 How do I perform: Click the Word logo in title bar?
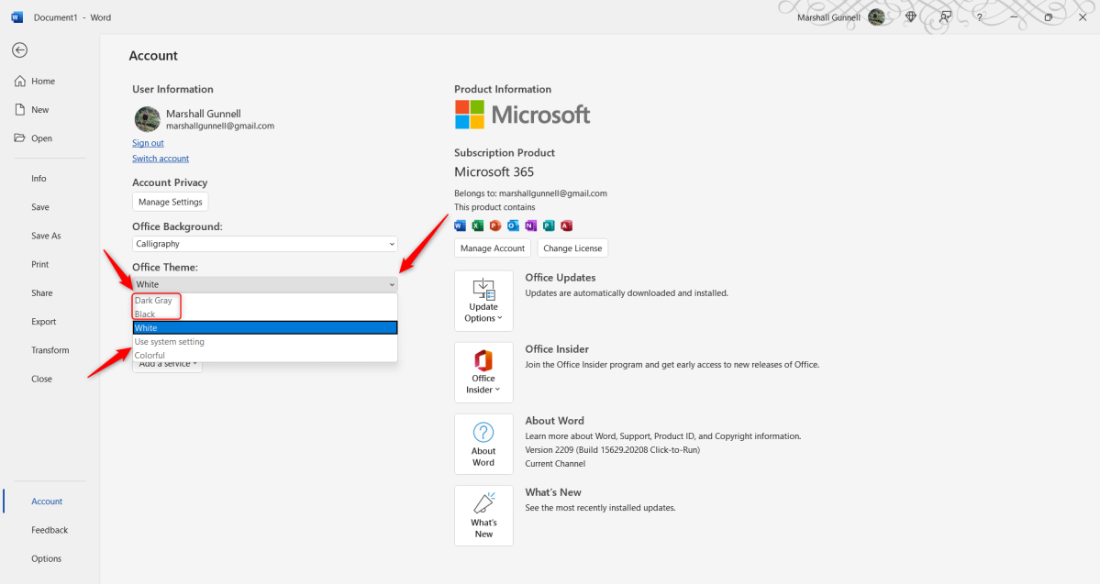[17, 17]
